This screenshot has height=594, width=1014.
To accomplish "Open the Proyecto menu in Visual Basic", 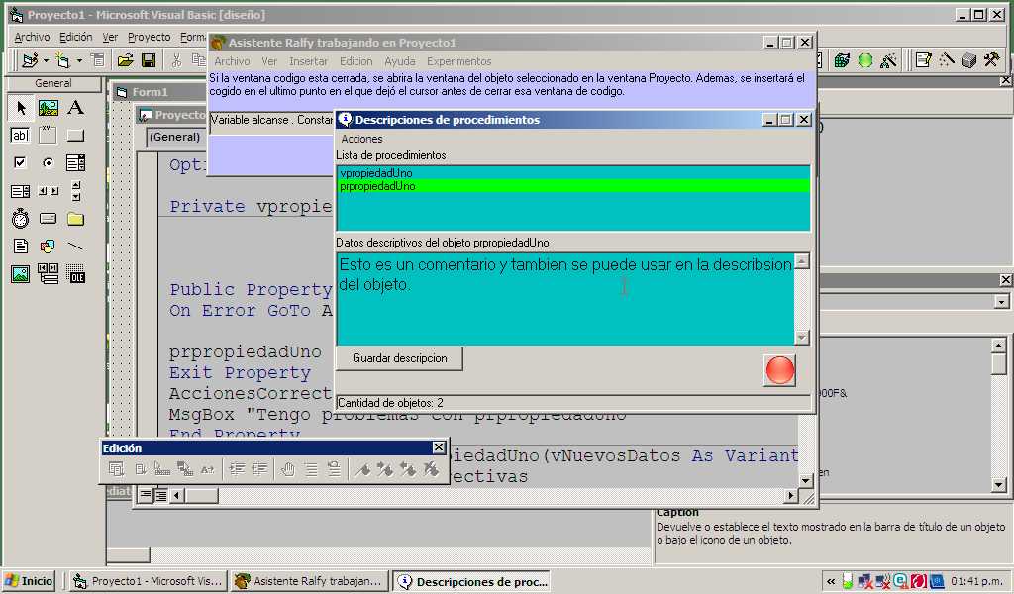I will click(x=149, y=37).
